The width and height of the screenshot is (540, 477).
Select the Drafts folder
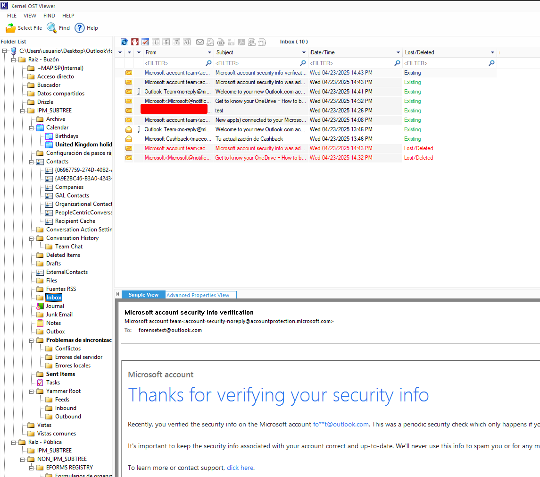tap(53, 264)
